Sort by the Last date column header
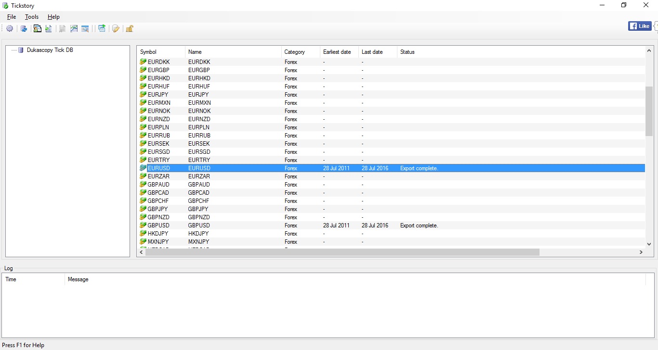Screen dimensions: 658x350 click(378, 52)
